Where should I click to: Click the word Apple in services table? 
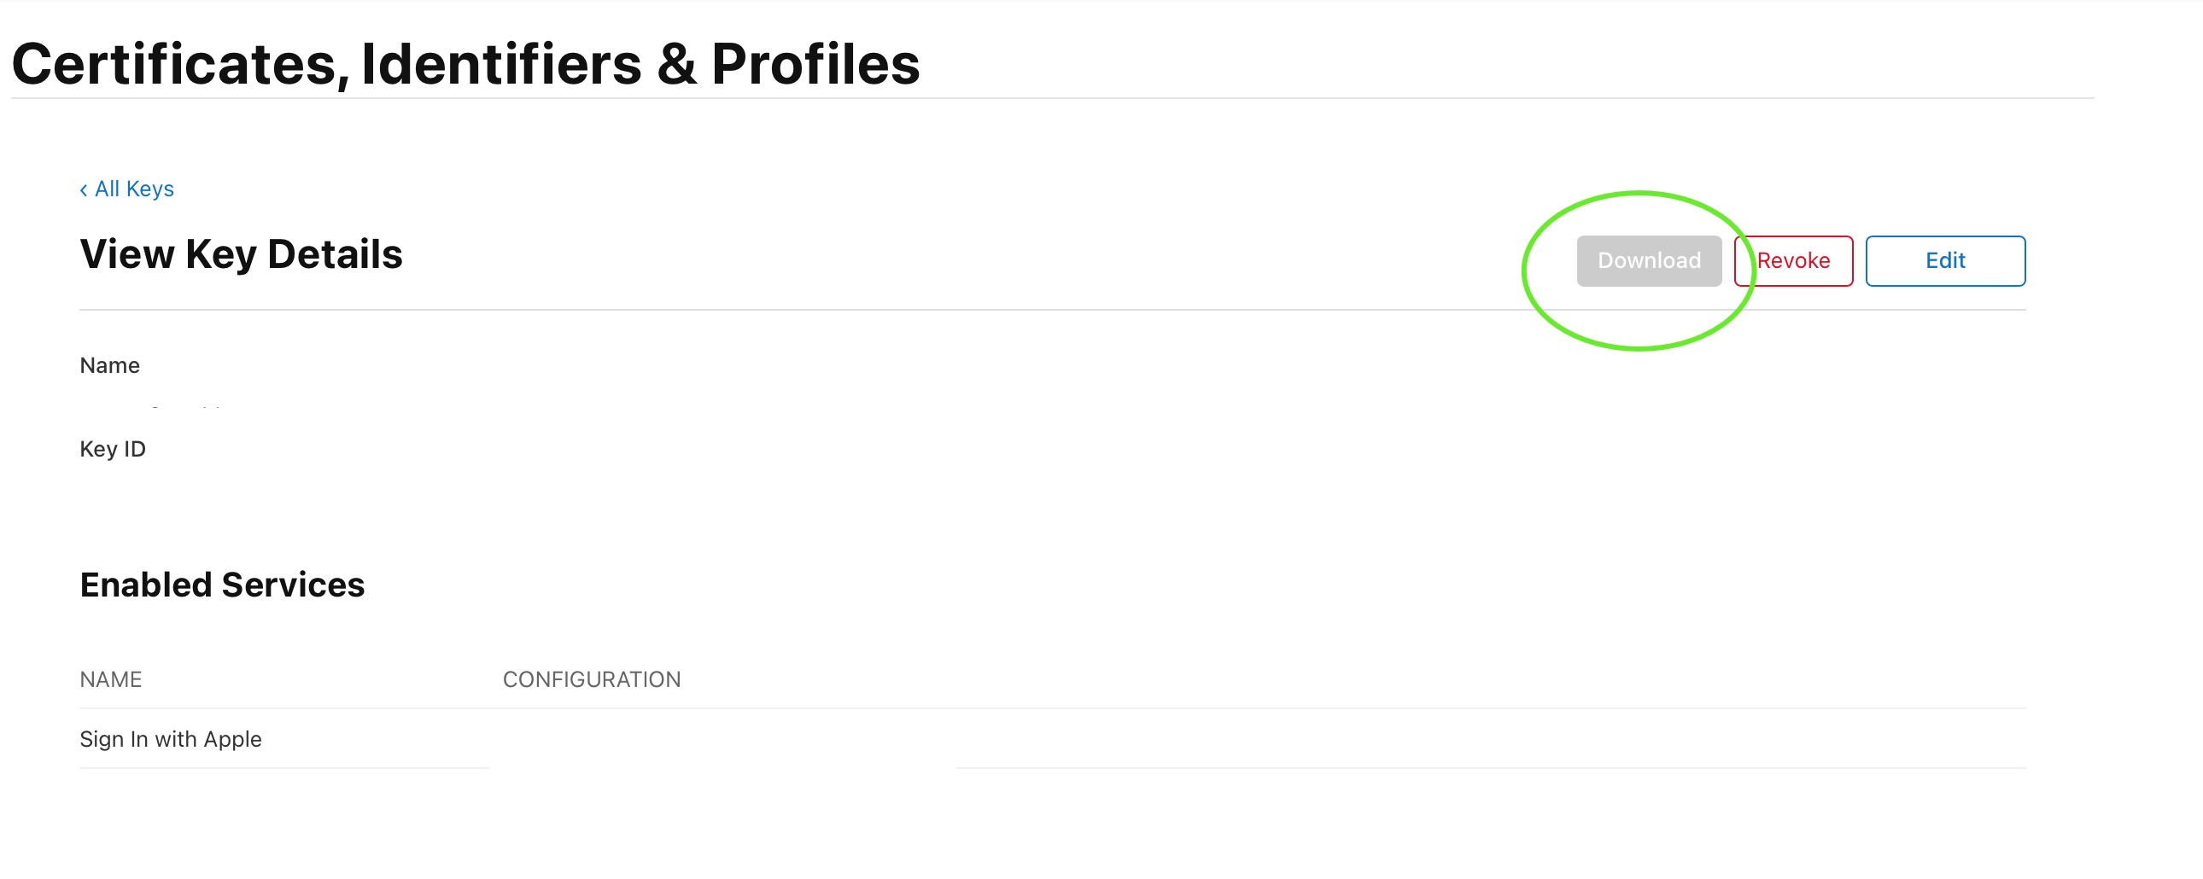click(232, 740)
